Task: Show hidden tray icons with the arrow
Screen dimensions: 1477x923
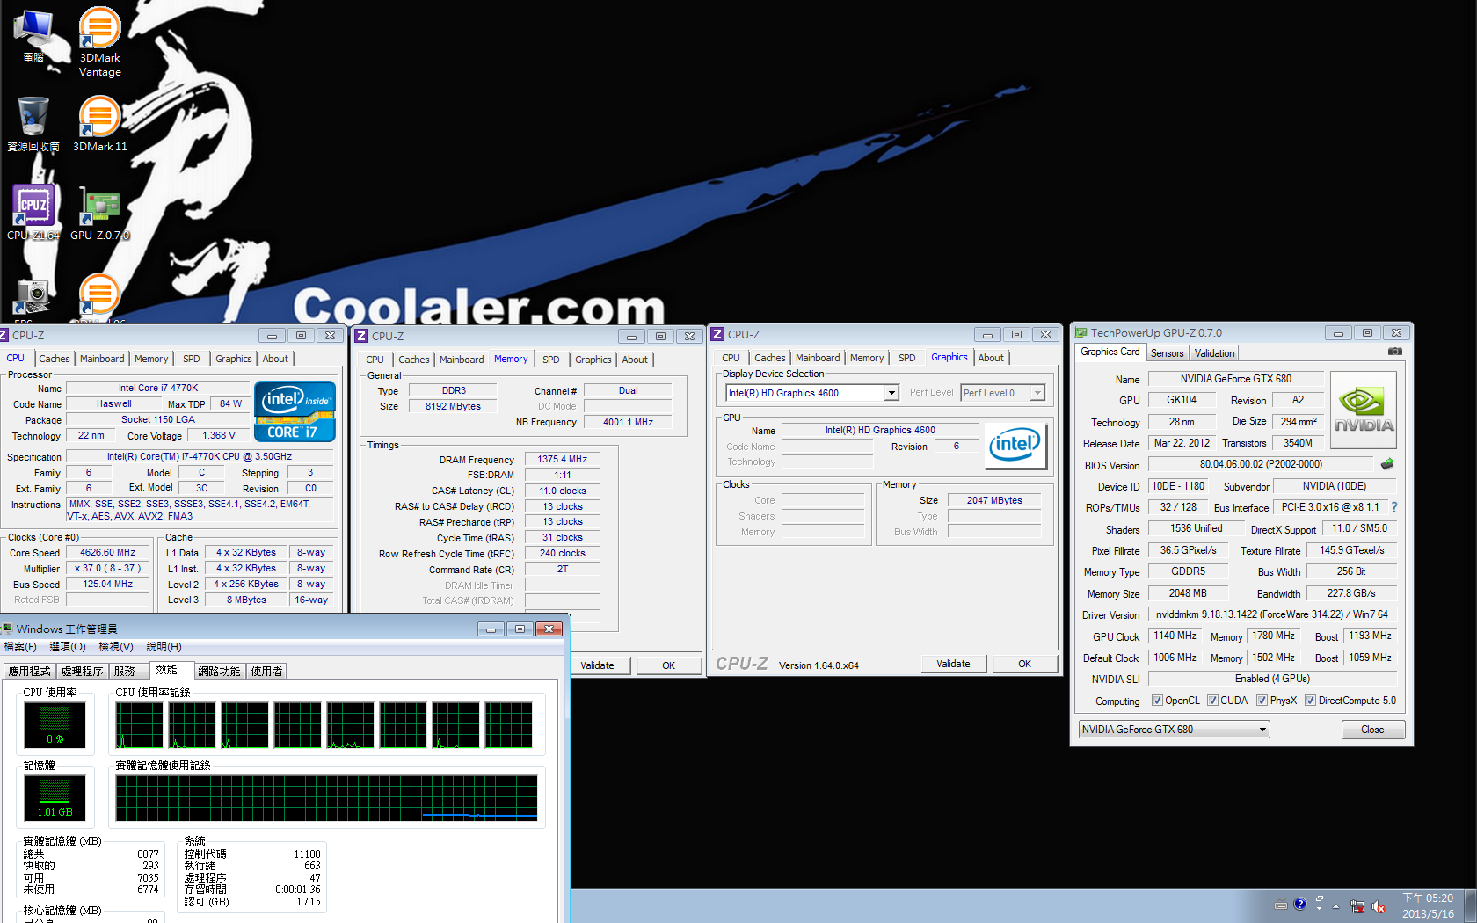Action: pyautogui.click(x=1335, y=906)
